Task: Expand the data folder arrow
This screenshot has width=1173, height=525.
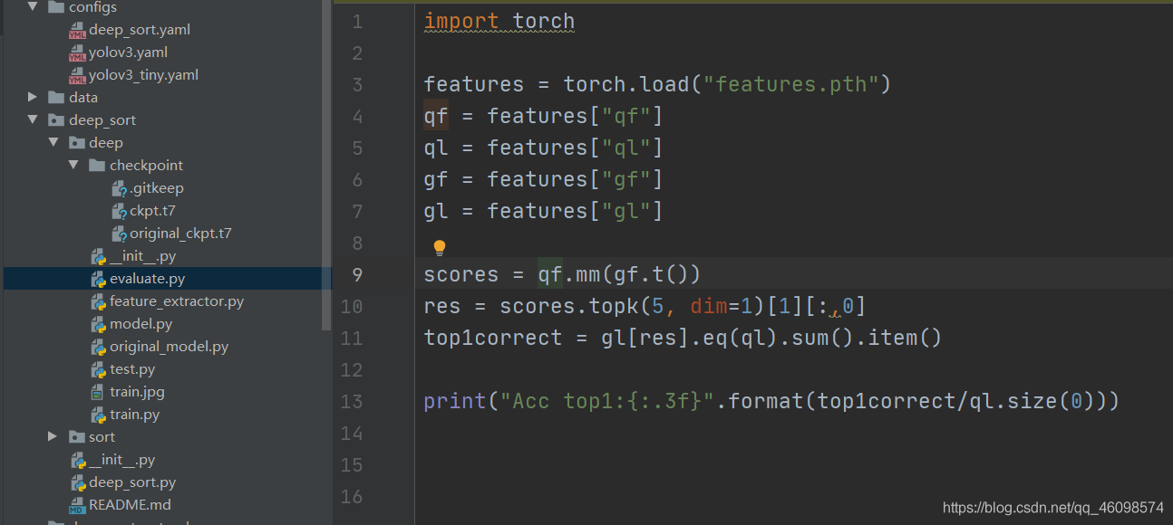Action: pos(33,98)
